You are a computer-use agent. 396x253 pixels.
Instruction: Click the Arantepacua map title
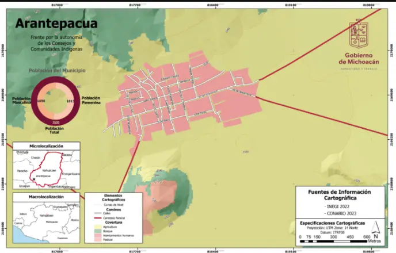pos(56,24)
